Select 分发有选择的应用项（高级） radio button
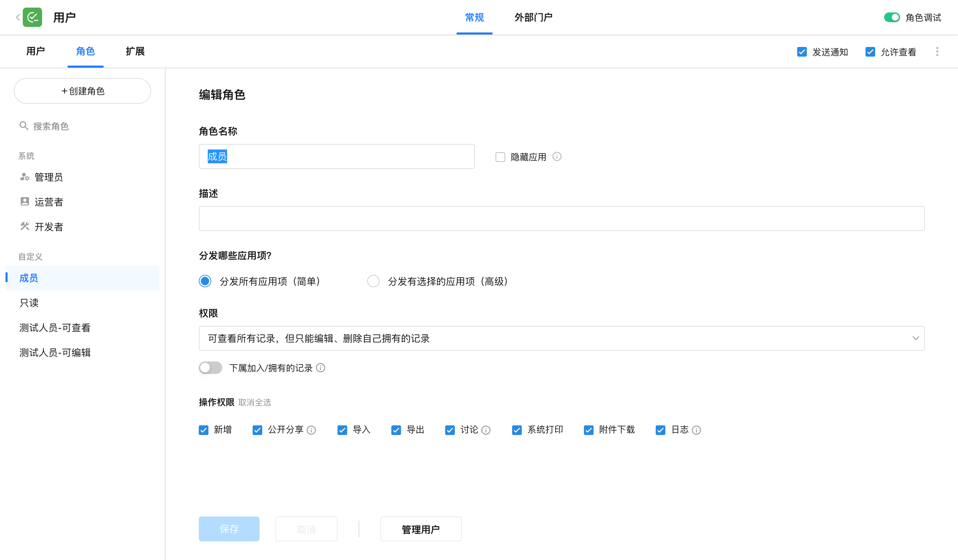This screenshot has width=958, height=560. click(x=373, y=281)
